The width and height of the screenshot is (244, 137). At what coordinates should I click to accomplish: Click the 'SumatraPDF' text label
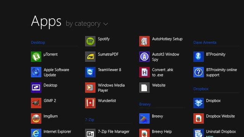coord(108,54)
